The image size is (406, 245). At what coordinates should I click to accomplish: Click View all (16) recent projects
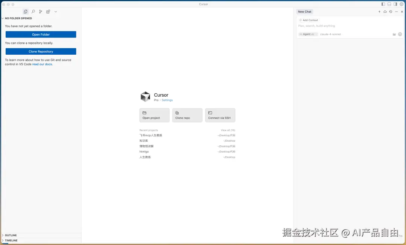[228, 130]
